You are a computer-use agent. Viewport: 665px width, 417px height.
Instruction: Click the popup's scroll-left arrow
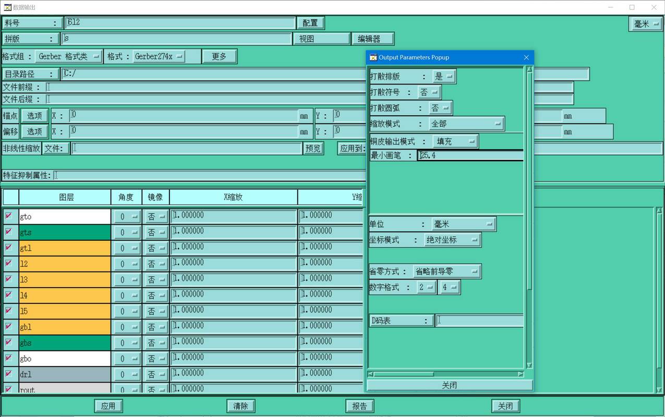pos(371,374)
